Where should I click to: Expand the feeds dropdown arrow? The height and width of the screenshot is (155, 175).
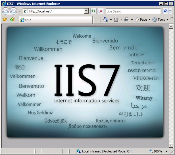pyautogui.click(x=121, y=20)
